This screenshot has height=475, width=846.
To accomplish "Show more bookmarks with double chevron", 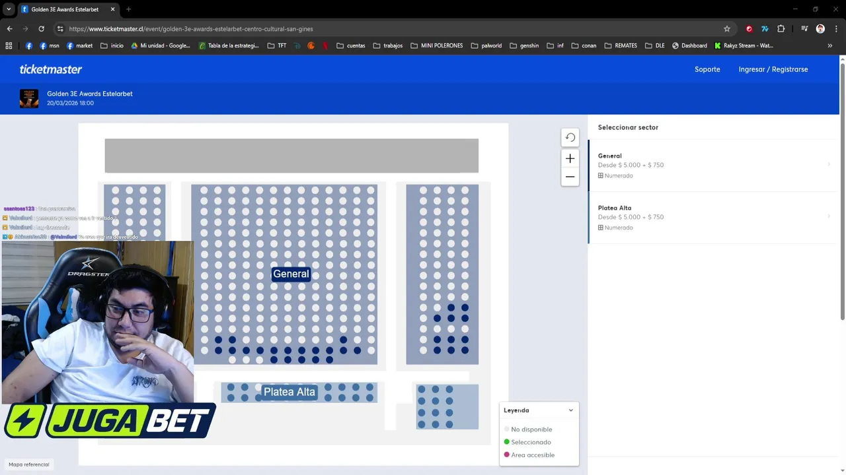I will [830, 46].
